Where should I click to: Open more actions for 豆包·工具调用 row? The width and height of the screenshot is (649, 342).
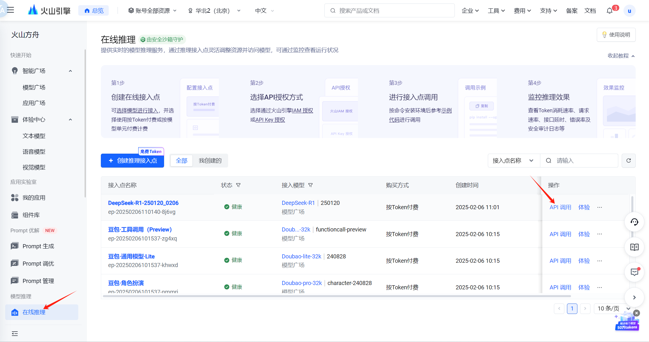[x=600, y=234]
